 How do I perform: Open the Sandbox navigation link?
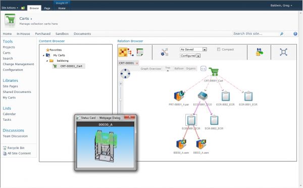pyautogui.click(x=62, y=34)
